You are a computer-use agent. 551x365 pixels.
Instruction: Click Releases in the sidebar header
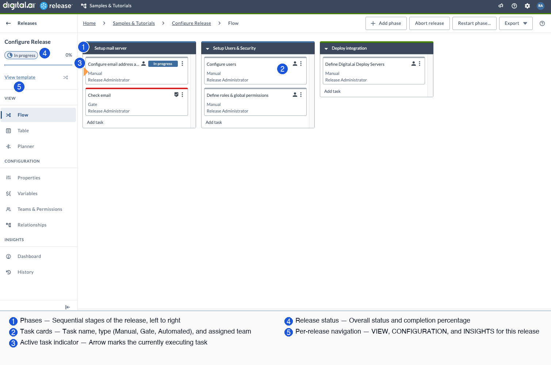(27, 23)
